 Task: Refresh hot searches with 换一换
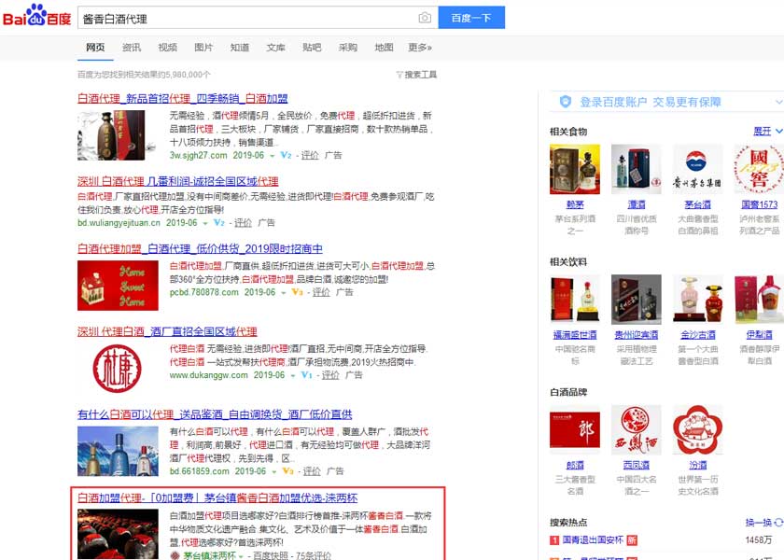click(x=764, y=522)
